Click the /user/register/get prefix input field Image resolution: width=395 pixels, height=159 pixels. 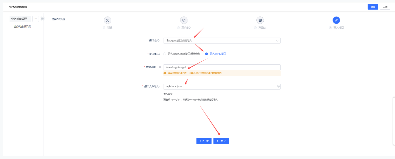tap(222, 67)
